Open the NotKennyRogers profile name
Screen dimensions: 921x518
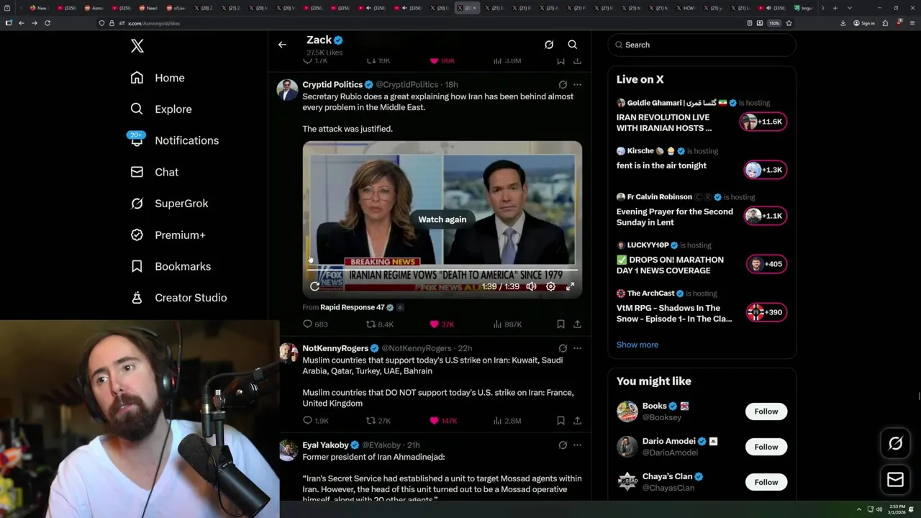[335, 348]
